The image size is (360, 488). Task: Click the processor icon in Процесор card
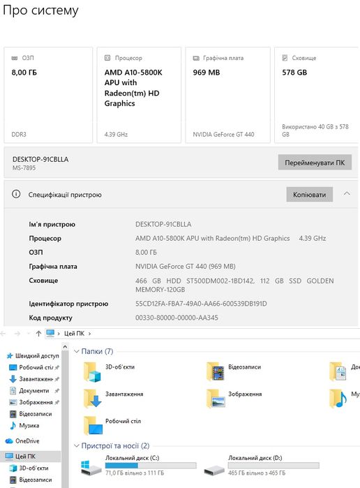[107, 57]
